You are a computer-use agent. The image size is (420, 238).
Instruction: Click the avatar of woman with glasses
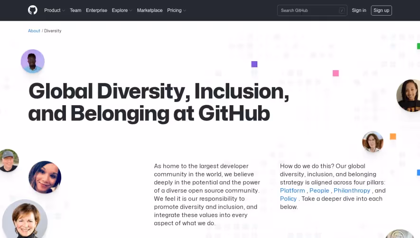pos(373,142)
